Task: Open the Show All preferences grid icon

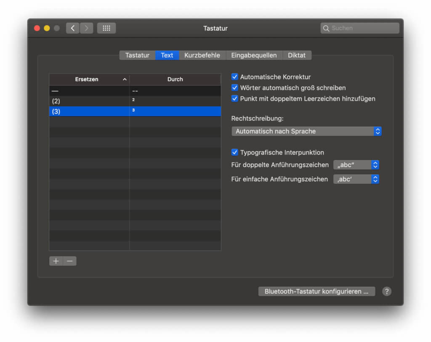Action: 106,28
